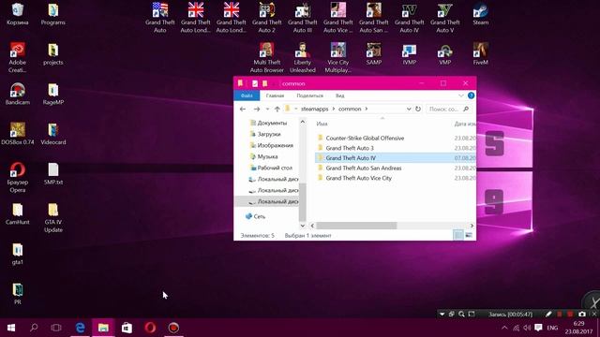Launch Multi Theft Auto Browser shortcut
Viewport: 600px width, 337px height.
(266, 58)
